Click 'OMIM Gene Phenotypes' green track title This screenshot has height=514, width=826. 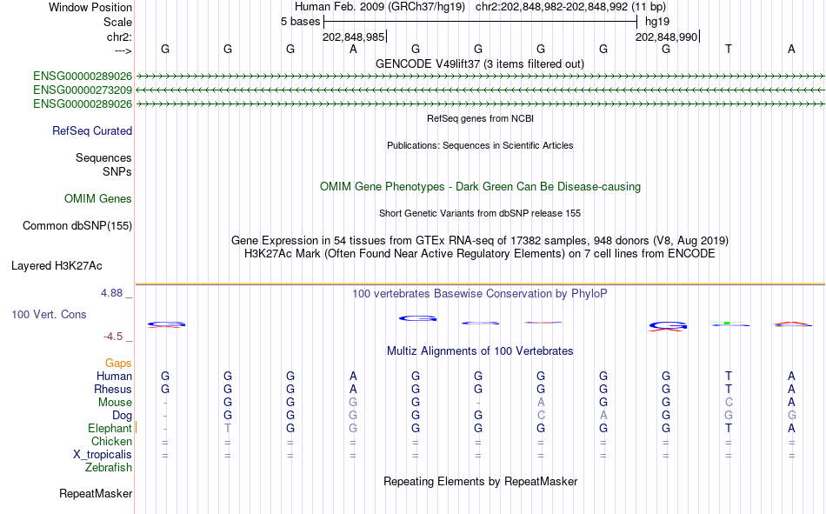[x=480, y=187]
